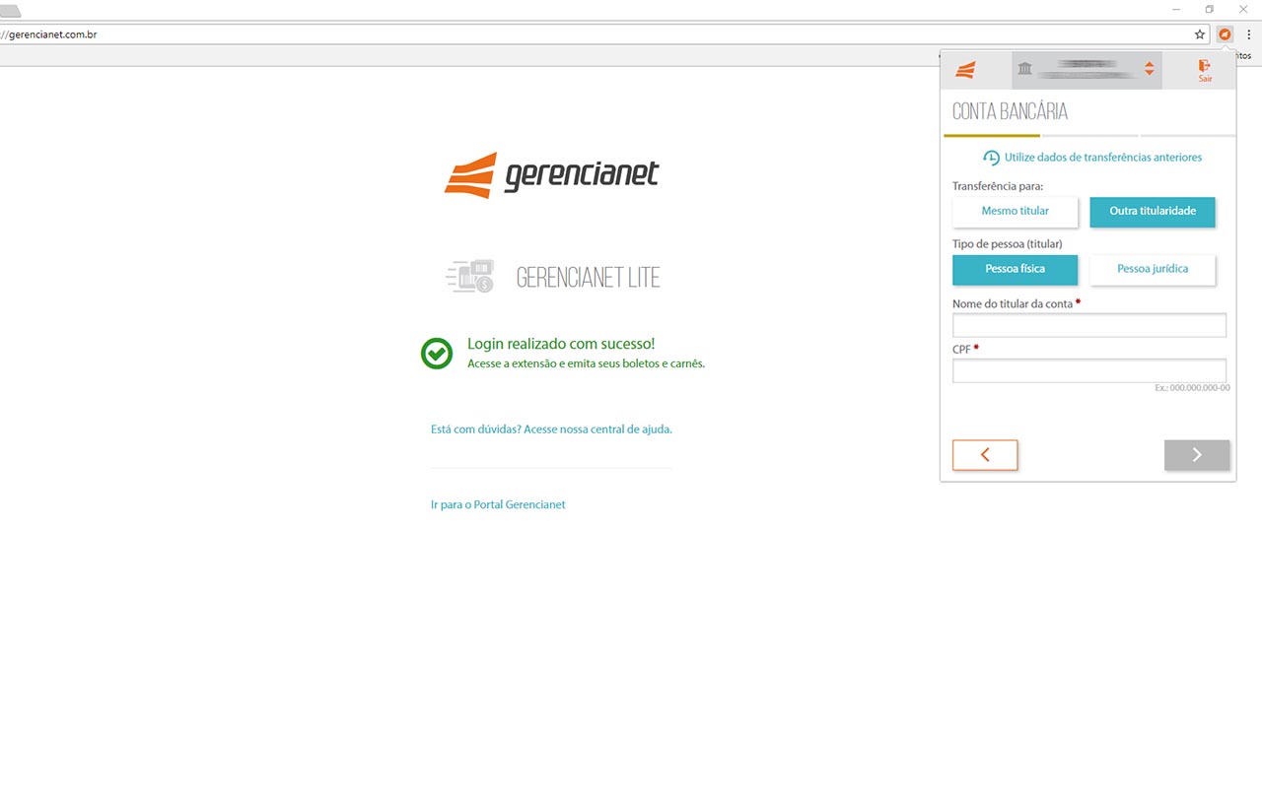Click the 'CONTA BANCÁRIA' heading text

point(1010,111)
